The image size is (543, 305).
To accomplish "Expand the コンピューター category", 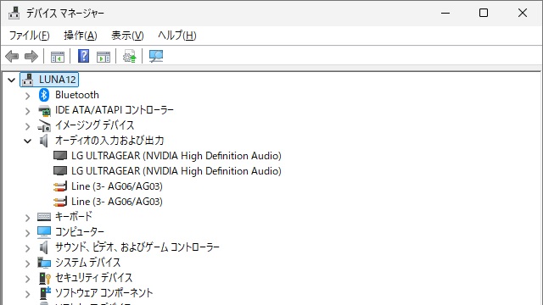I will coord(28,233).
